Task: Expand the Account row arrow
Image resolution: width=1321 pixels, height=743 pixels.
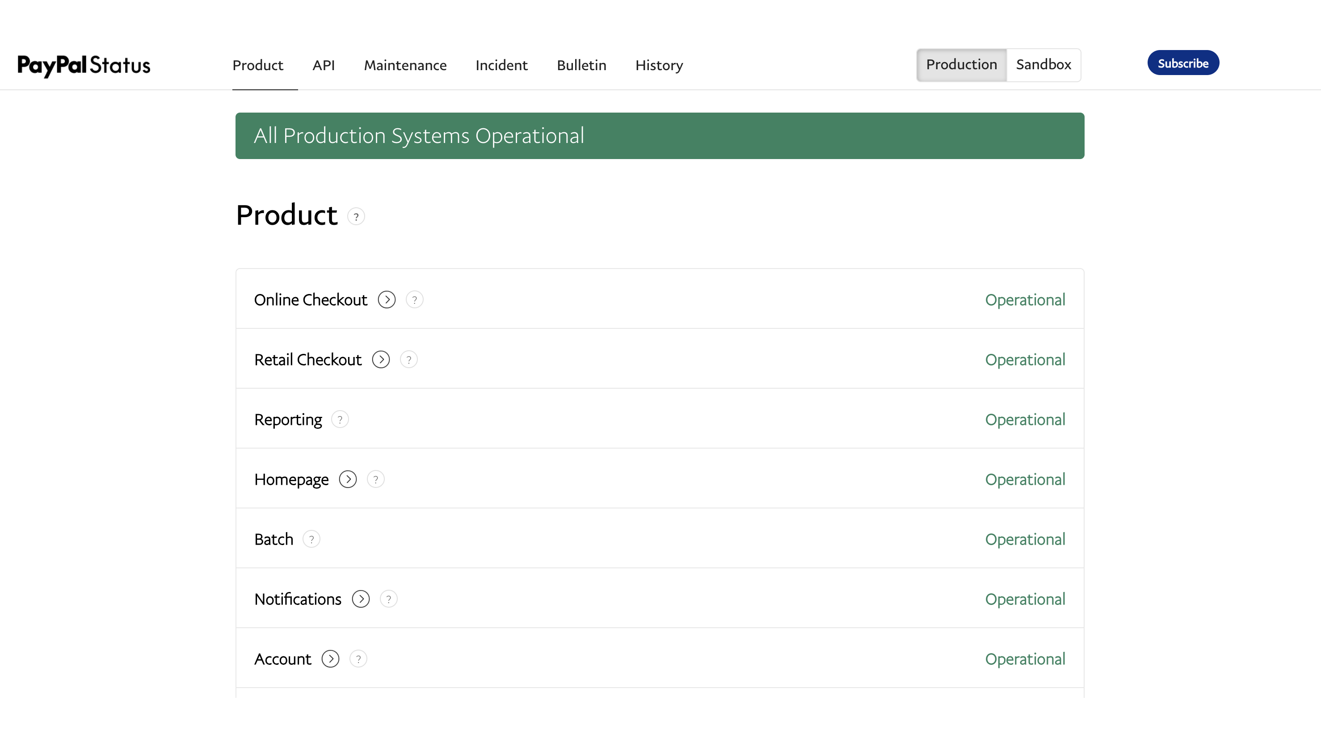Action: click(330, 659)
